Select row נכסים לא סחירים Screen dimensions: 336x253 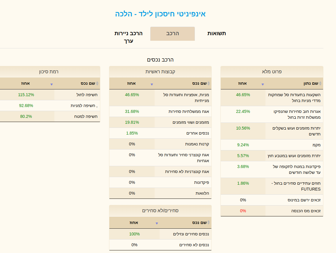click(160, 245)
